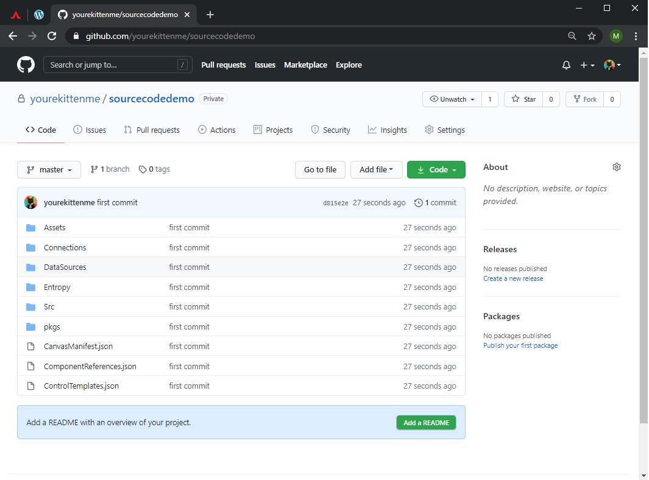Expand the Add file menu

pyautogui.click(x=376, y=169)
